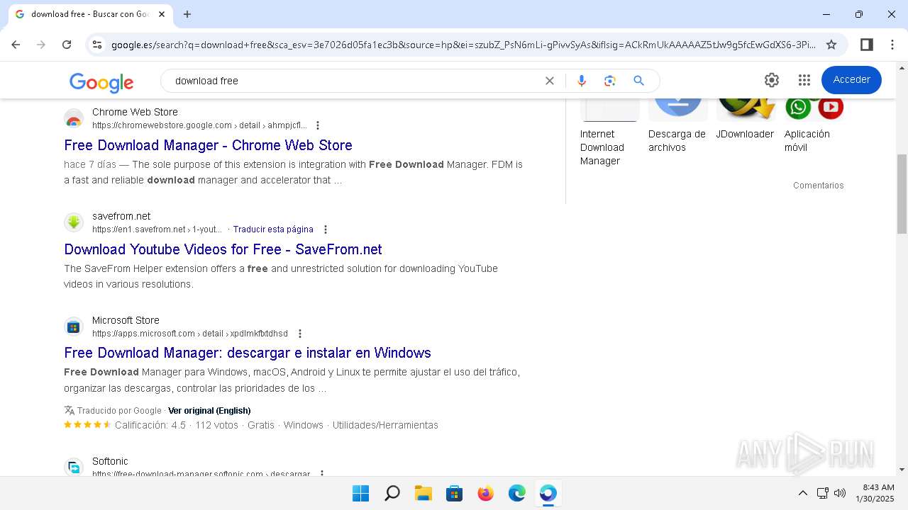
Task: Open the Chrome side panel icon
Action: click(x=866, y=45)
